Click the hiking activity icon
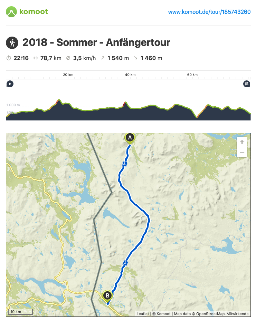The width and height of the screenshot is (256, 322). tap(12, 43)
